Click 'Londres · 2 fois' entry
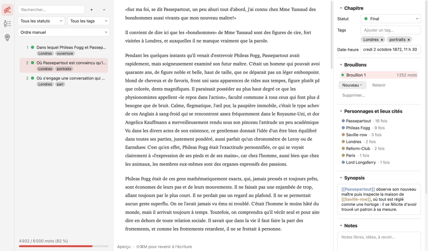 point(358,142)
